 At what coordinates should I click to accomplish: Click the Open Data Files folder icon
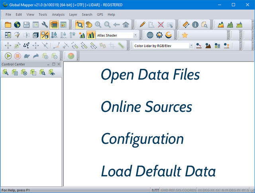tap(8, 25)
